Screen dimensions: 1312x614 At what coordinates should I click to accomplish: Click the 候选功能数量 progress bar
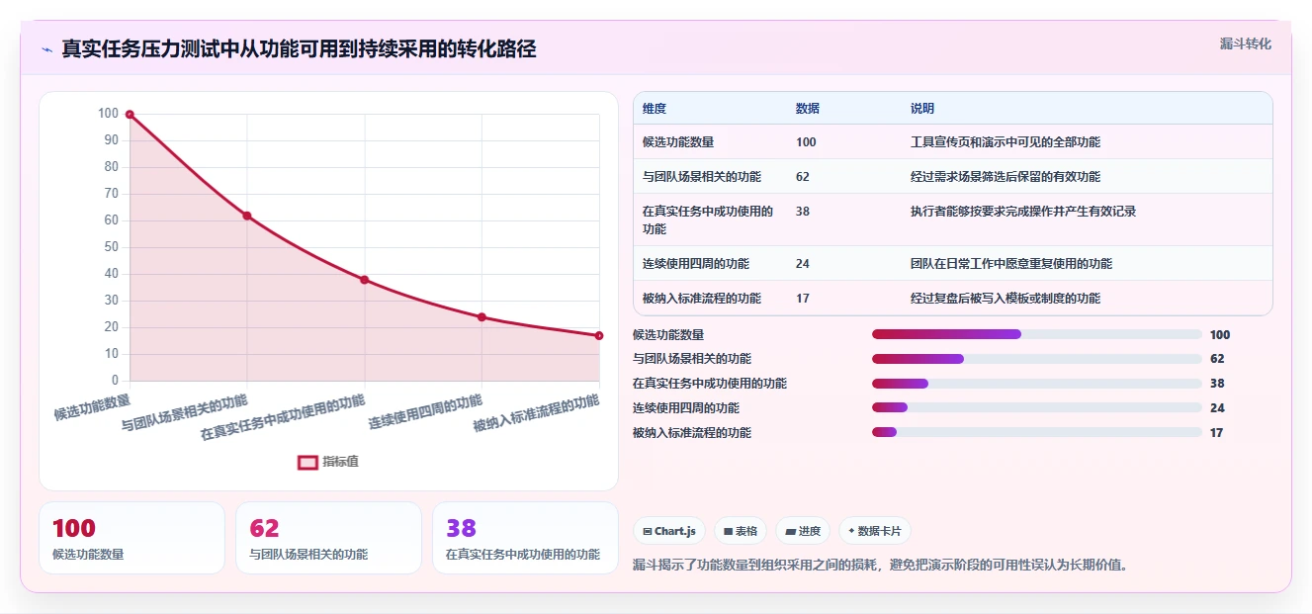click(1037, 334)
